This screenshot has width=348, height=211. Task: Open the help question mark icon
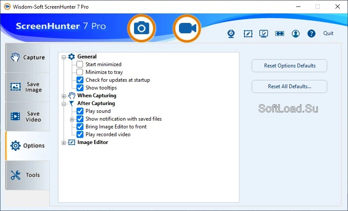(311, 33)
